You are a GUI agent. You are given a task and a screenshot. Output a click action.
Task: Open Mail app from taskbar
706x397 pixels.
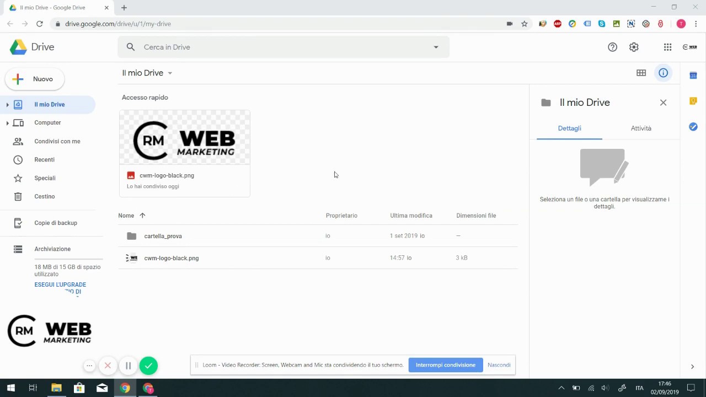102,388
